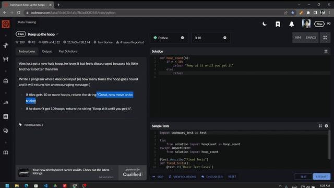
Task: Go back in browser
Action: (x=5, y=13)
